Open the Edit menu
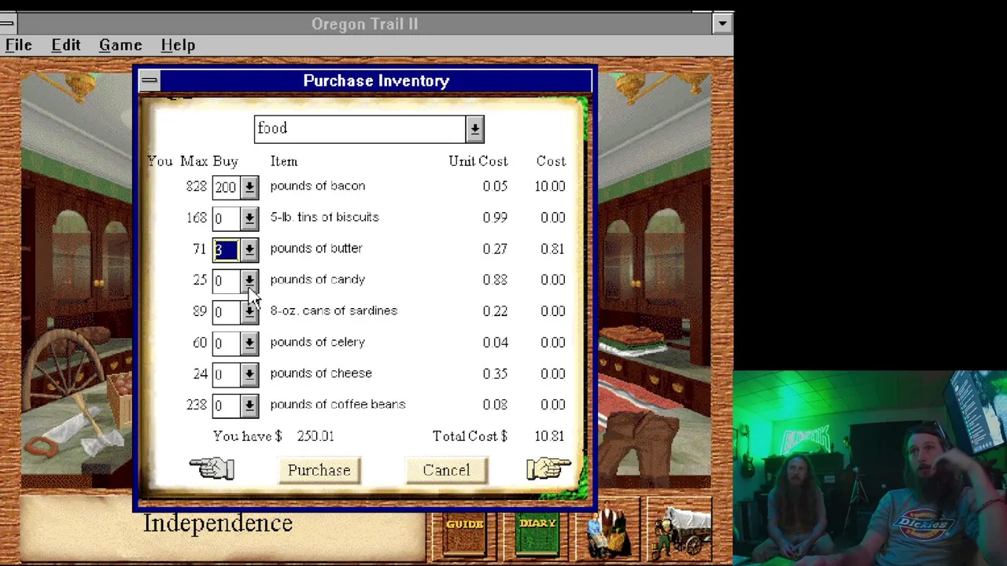This screenshot has width=1007, height=566. (66, 46)
